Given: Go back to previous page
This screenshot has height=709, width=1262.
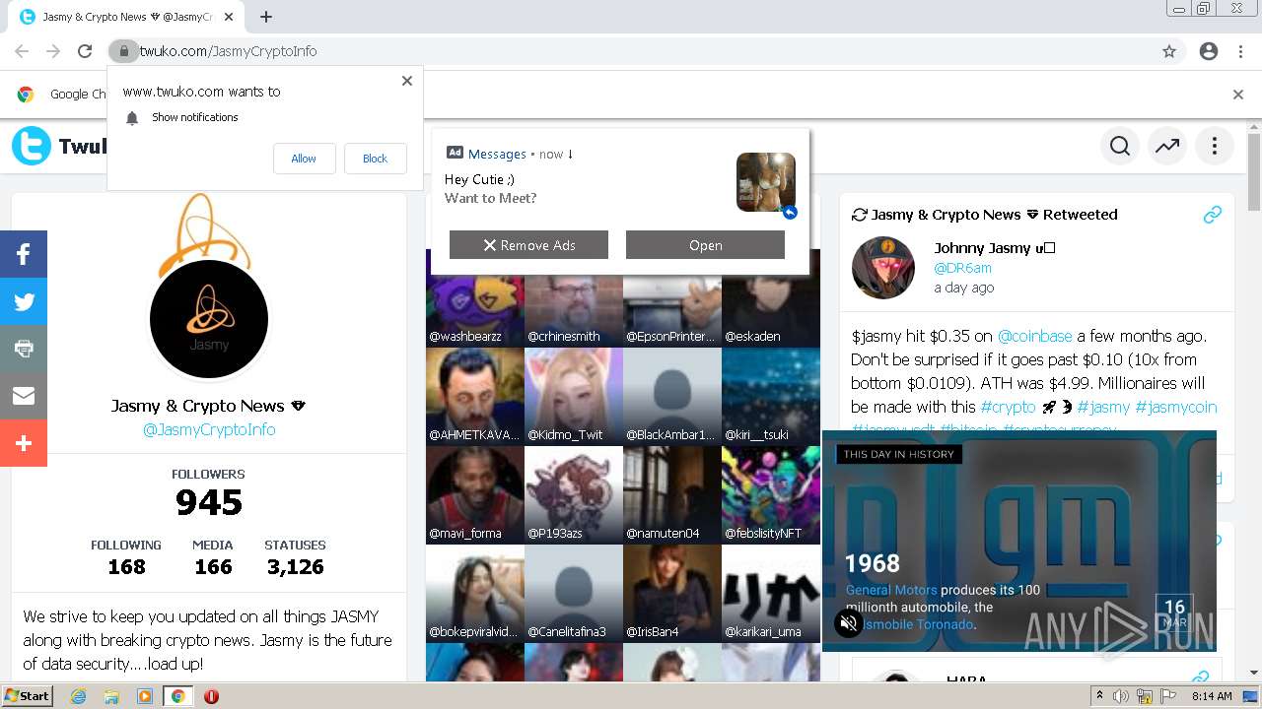Looking at the screenshot, I should (x=22, y=51).
